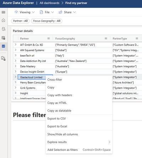Open the Share dropdown menu
142x158 pixels.
point(67,12)
